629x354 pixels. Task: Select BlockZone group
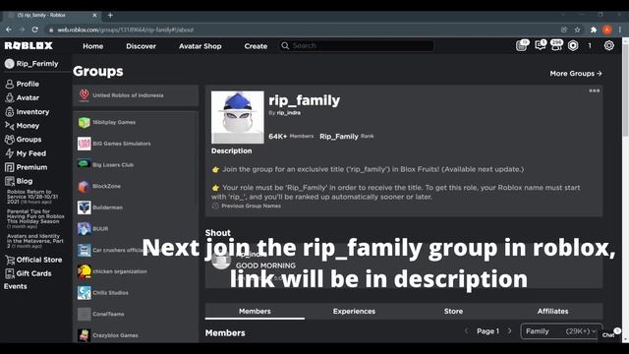click(x=136, y=186)
